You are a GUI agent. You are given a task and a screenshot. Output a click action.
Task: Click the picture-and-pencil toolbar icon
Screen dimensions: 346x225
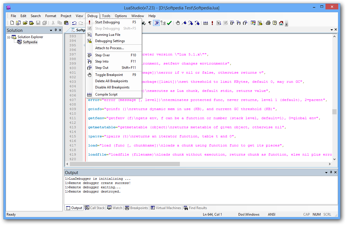tap(253, 23)
